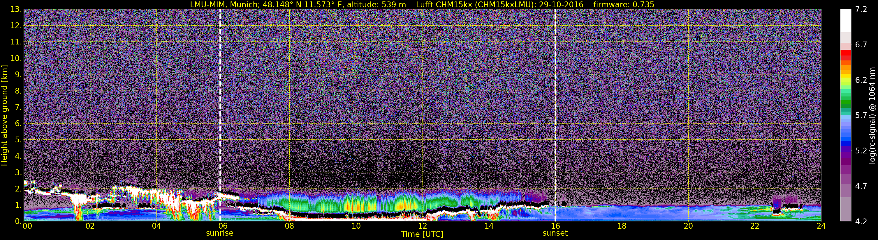Click the '16' time tick label

[555, 226]
